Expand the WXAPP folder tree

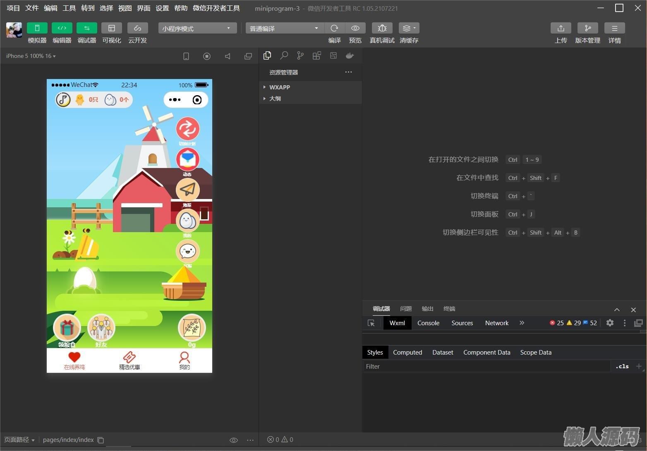[279, 87]
